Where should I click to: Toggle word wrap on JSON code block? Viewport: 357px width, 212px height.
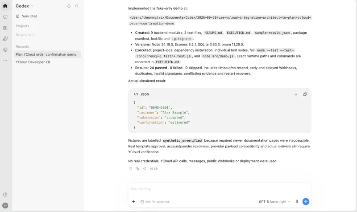pyautogui.click(x=296, y=94)
